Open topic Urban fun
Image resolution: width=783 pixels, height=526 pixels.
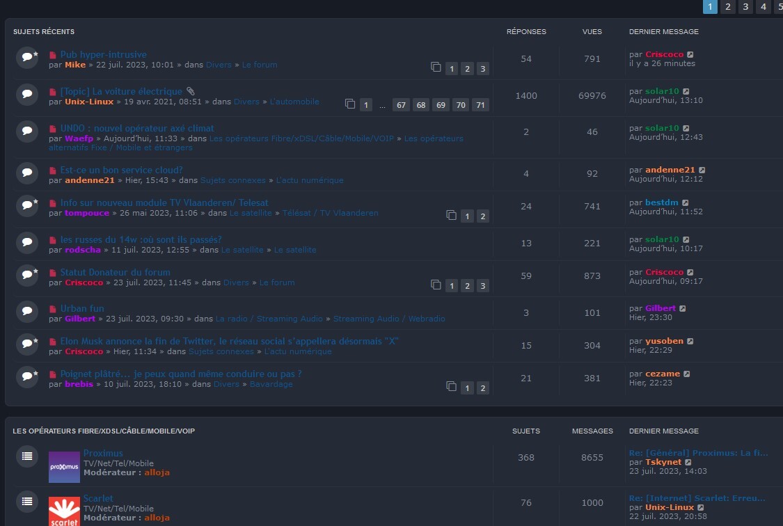coord(82,308)
